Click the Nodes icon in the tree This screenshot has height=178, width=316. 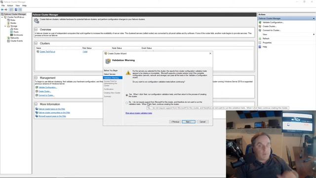coord(8,23)
